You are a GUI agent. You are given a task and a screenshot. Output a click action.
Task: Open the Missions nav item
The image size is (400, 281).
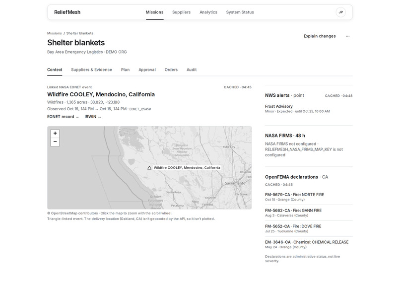coord(155,12)
